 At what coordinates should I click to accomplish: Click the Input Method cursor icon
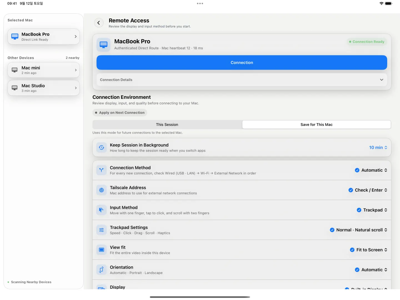tap(101, 210)
